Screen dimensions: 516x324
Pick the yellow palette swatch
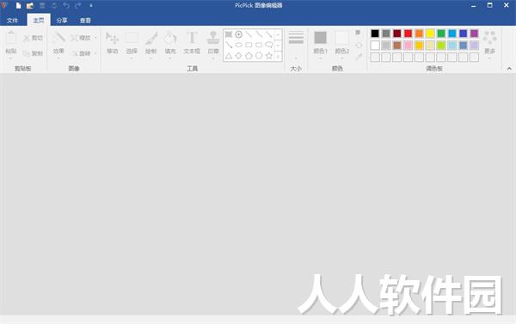[430, 34]
